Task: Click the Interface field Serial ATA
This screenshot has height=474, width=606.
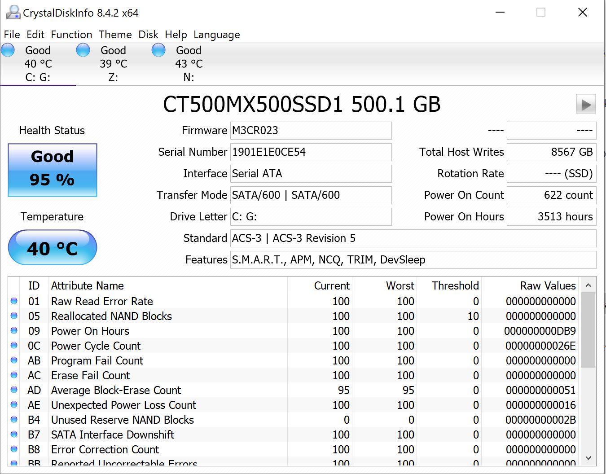Action: pos(311,174)
